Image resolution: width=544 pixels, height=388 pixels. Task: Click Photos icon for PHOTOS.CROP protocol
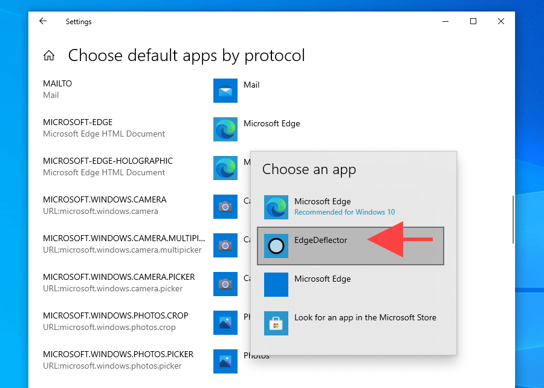[225, 323]
